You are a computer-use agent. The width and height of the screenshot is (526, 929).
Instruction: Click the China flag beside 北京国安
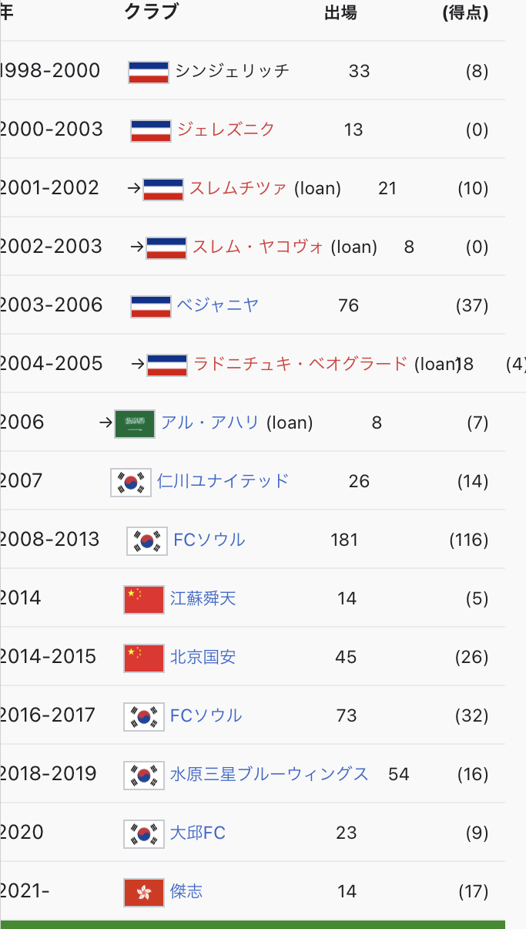tap(144, 658)
